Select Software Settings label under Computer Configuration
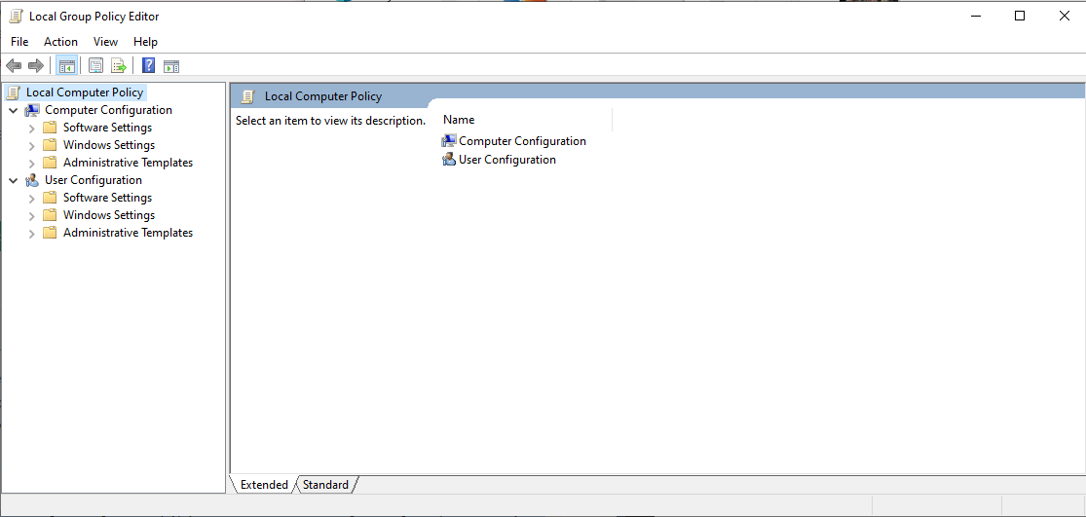1086x517 pixels. tap(107, 128)
